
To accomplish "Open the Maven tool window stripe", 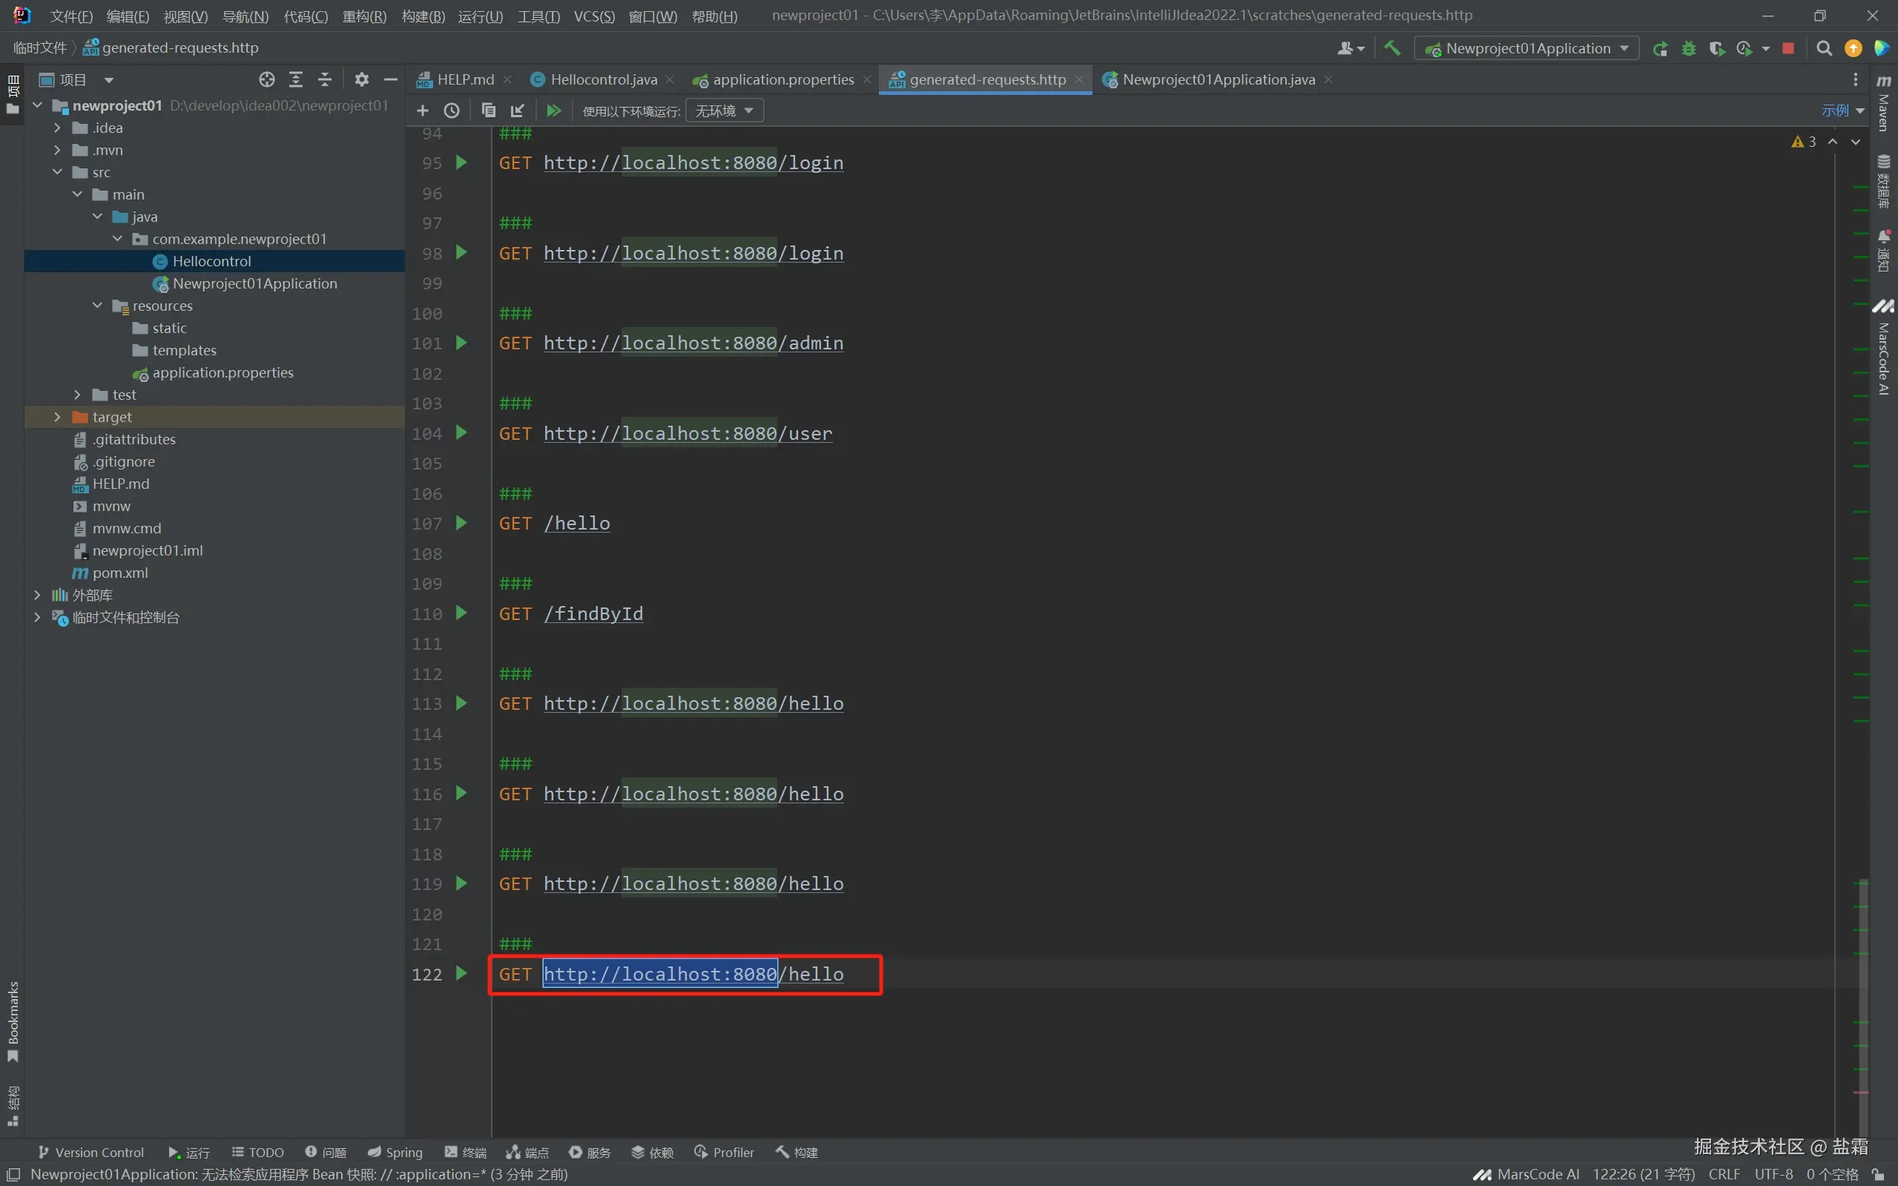I will [1884, 104].
